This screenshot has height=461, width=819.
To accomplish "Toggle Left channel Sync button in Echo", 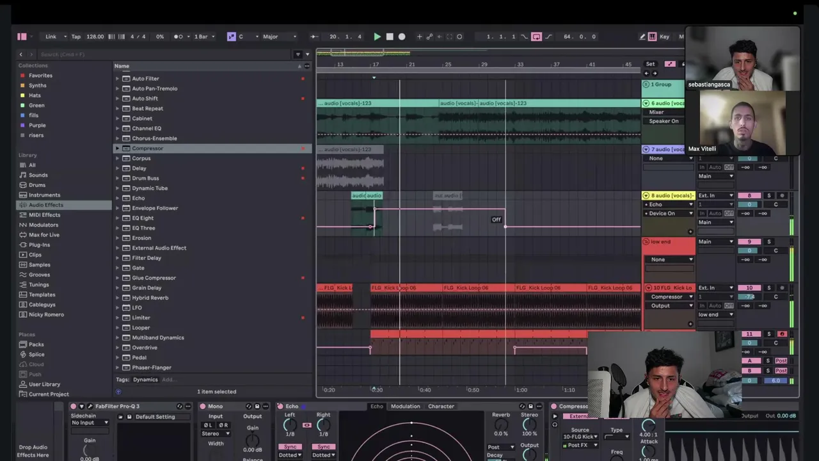I will coord(290,447).
